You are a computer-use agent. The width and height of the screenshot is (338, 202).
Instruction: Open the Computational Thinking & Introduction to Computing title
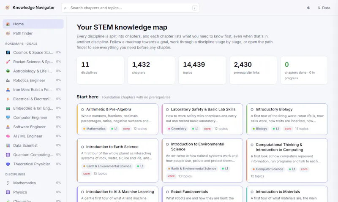point(279,147)
